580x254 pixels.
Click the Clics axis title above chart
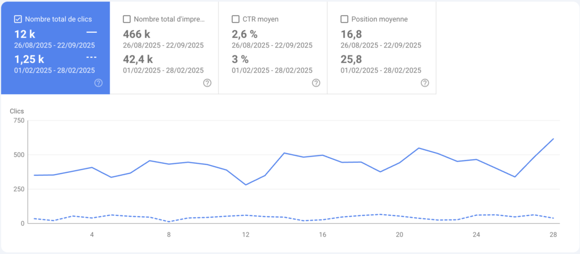click(x=17, y=111)
